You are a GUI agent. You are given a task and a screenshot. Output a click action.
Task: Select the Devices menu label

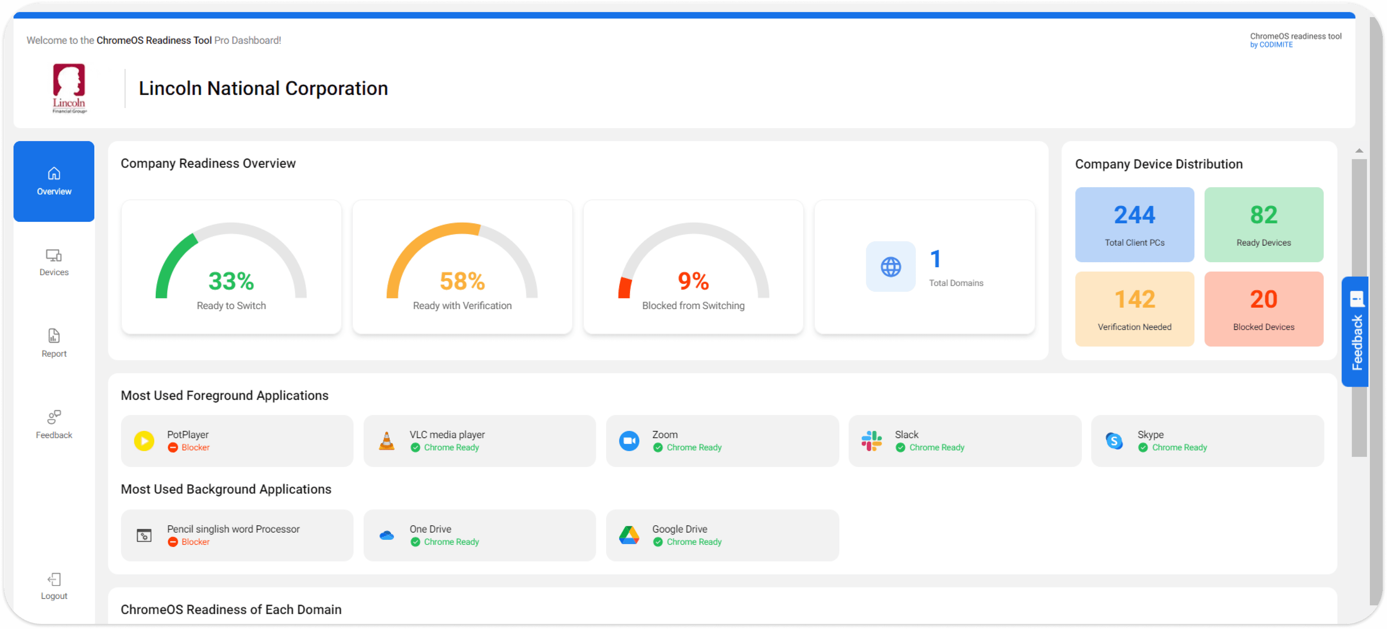click(x=54, y=273)
